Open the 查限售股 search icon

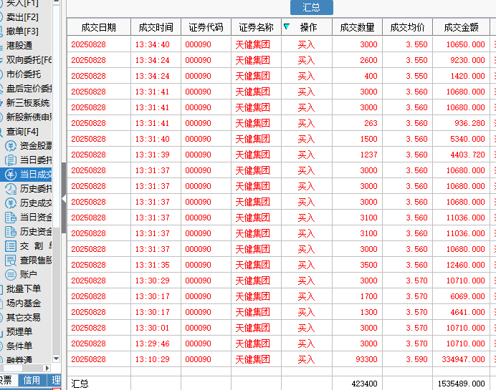pos(11,260)
